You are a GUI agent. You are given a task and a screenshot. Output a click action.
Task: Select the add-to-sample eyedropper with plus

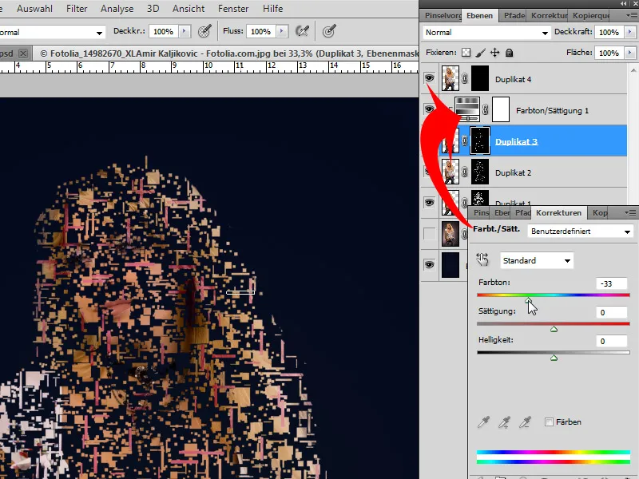tap(504, 422)
